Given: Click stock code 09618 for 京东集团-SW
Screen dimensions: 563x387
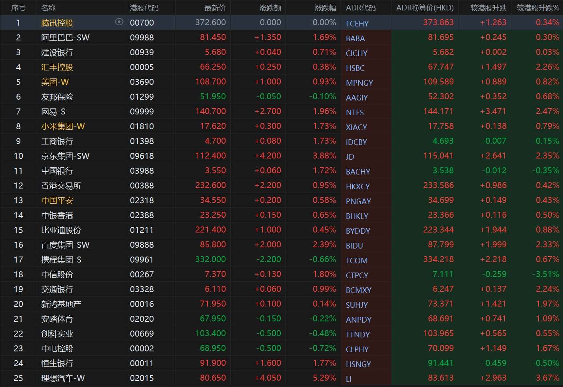Looking at the screenshot, I should (142, 156).
